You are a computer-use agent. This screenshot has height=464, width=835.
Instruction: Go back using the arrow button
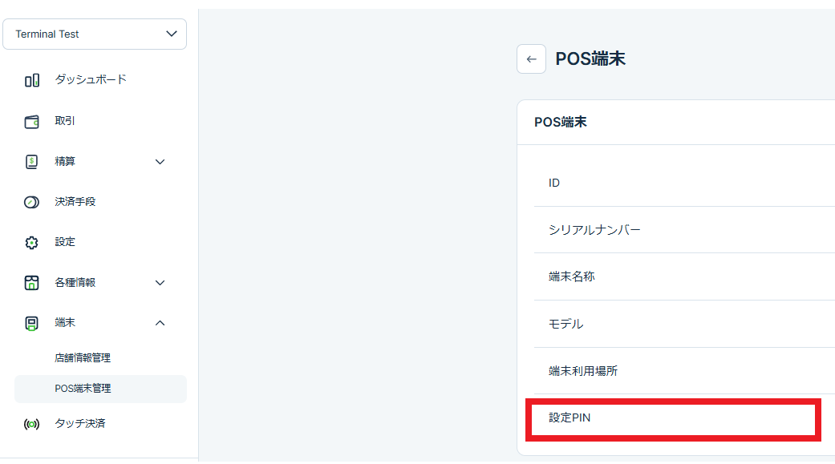pyautogui.click(x=531, y=59)
